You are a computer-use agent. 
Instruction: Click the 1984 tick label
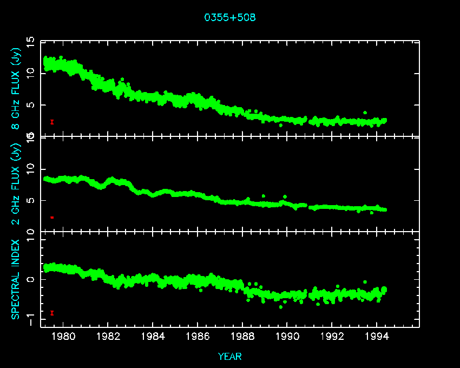coord(153,337)
